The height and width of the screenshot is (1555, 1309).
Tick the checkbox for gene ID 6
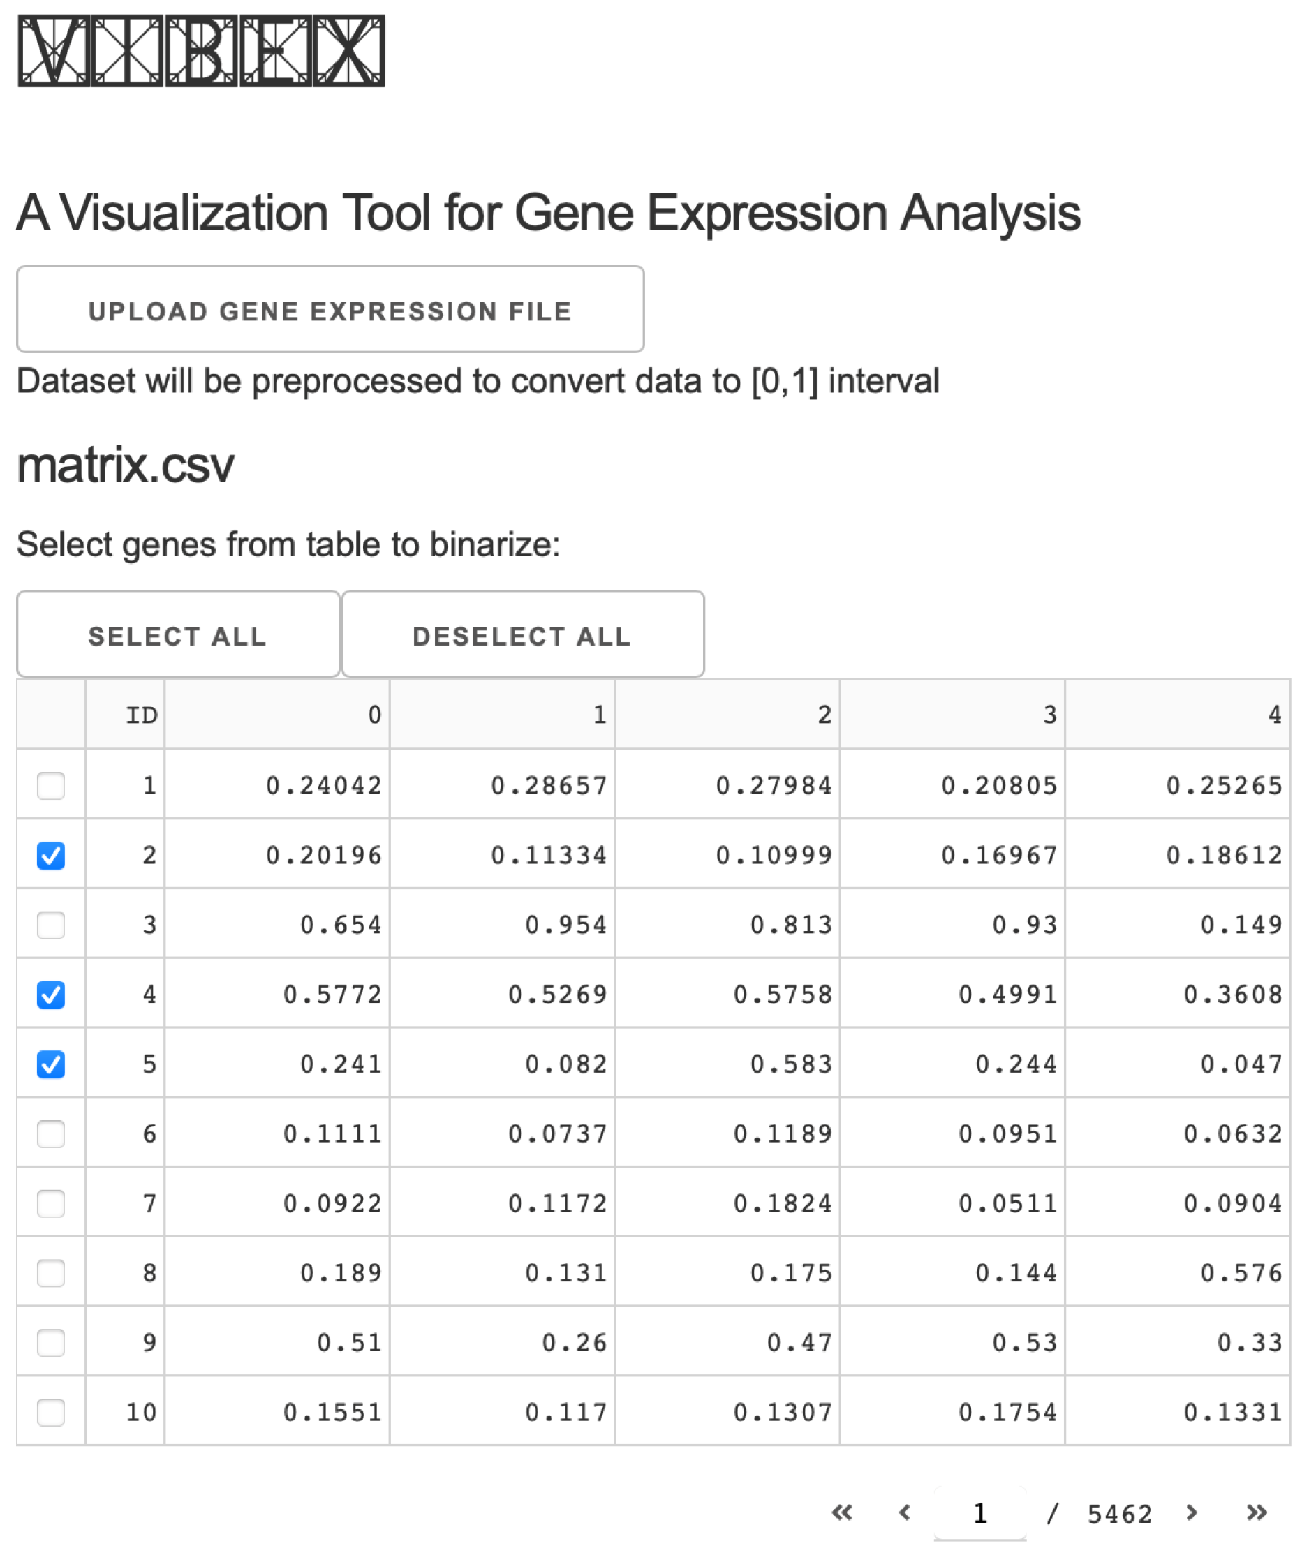(51, 1133)
